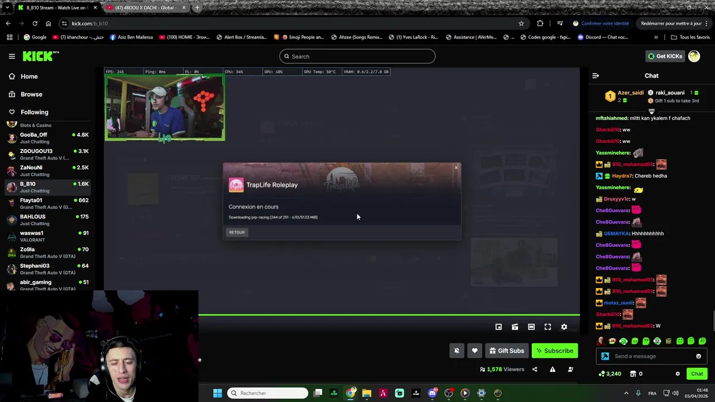Click the green Subscribe button
Viewport: 715px width, 402px height.
555,351
